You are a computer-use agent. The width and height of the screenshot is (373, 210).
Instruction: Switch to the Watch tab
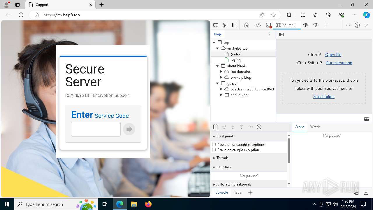coord(315,127)
